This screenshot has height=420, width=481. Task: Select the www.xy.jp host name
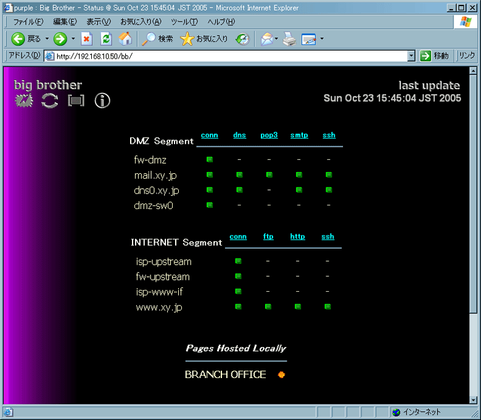[x=159, y=307]
